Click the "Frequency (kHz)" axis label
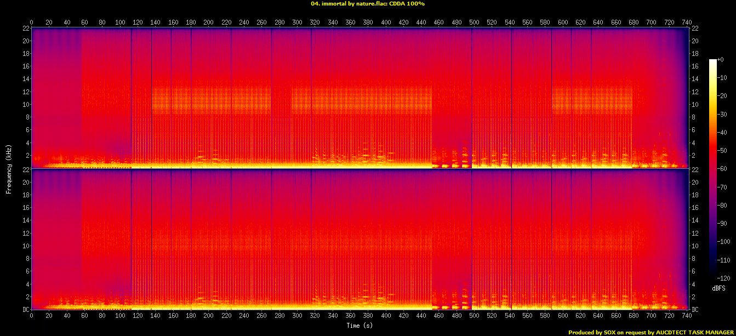 pos(9,168)
